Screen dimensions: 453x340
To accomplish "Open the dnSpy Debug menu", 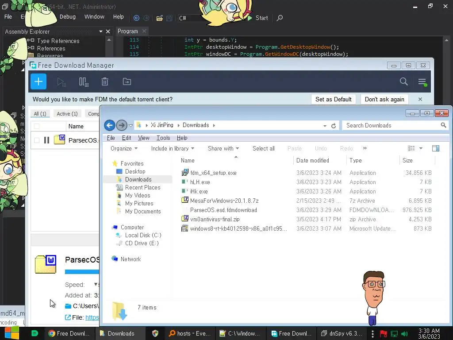I will 68,17.
